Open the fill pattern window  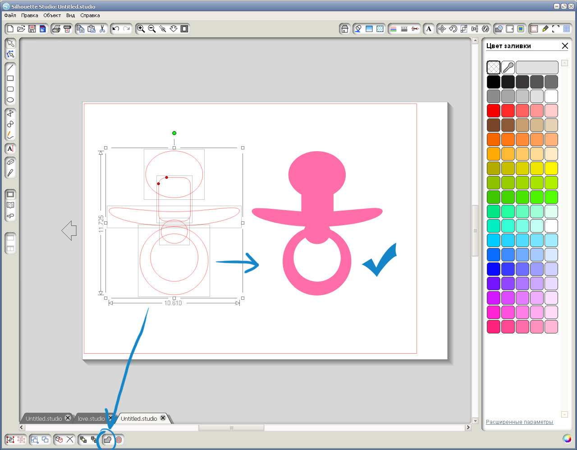coord(380,29)
